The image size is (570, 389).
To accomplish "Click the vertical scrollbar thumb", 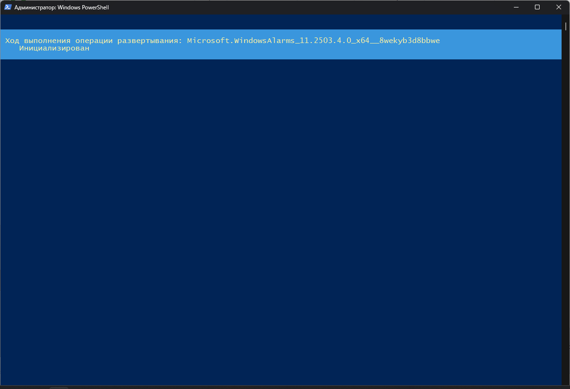I will 565,26.
